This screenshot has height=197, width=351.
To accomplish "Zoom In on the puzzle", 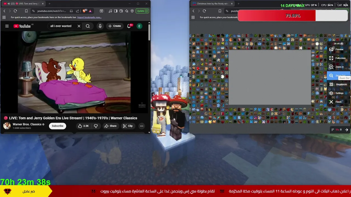I will click(338, 67).
